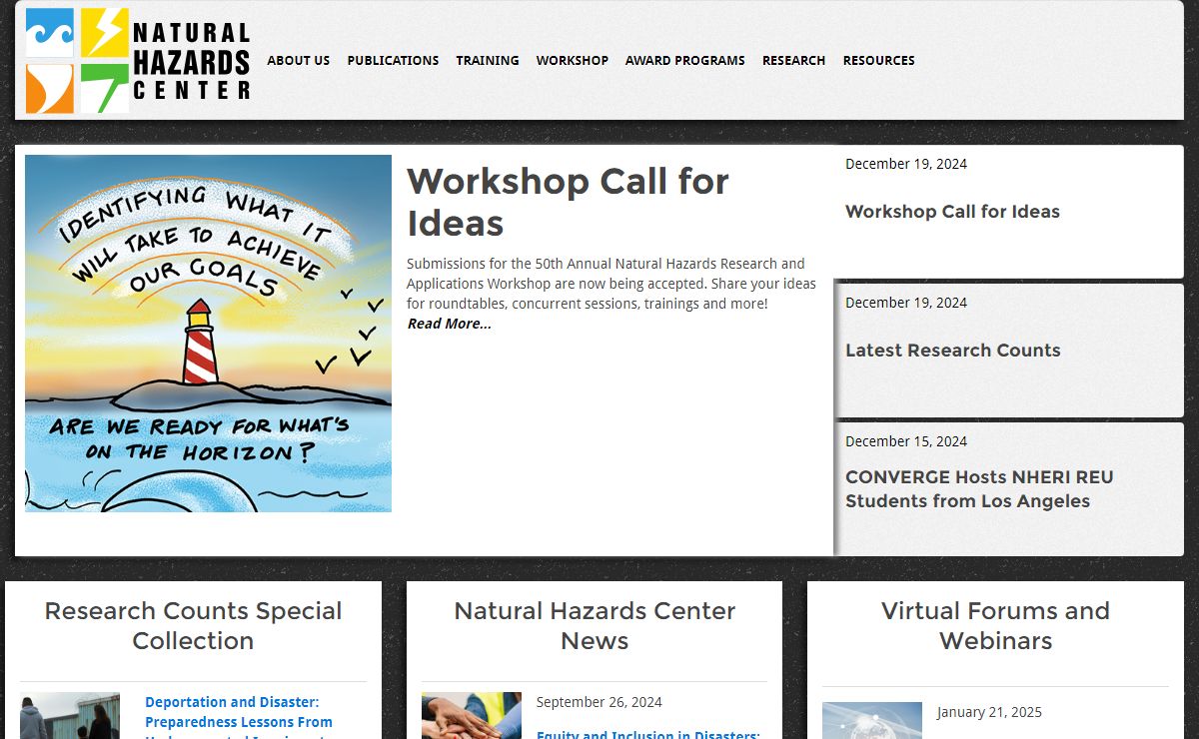Click the January 21, 2025 date
This screenshot has height=739, width=1199.
coord(989,712)
